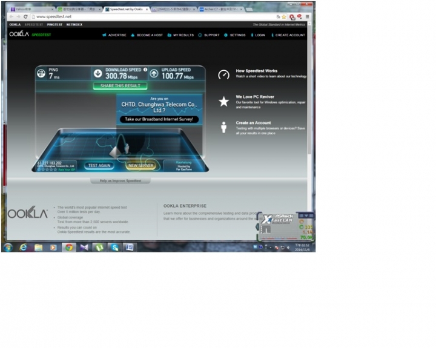This screenshot has width=436, height=348.
Task: Go back with the browser back arrow
Action: click(12, 17)
